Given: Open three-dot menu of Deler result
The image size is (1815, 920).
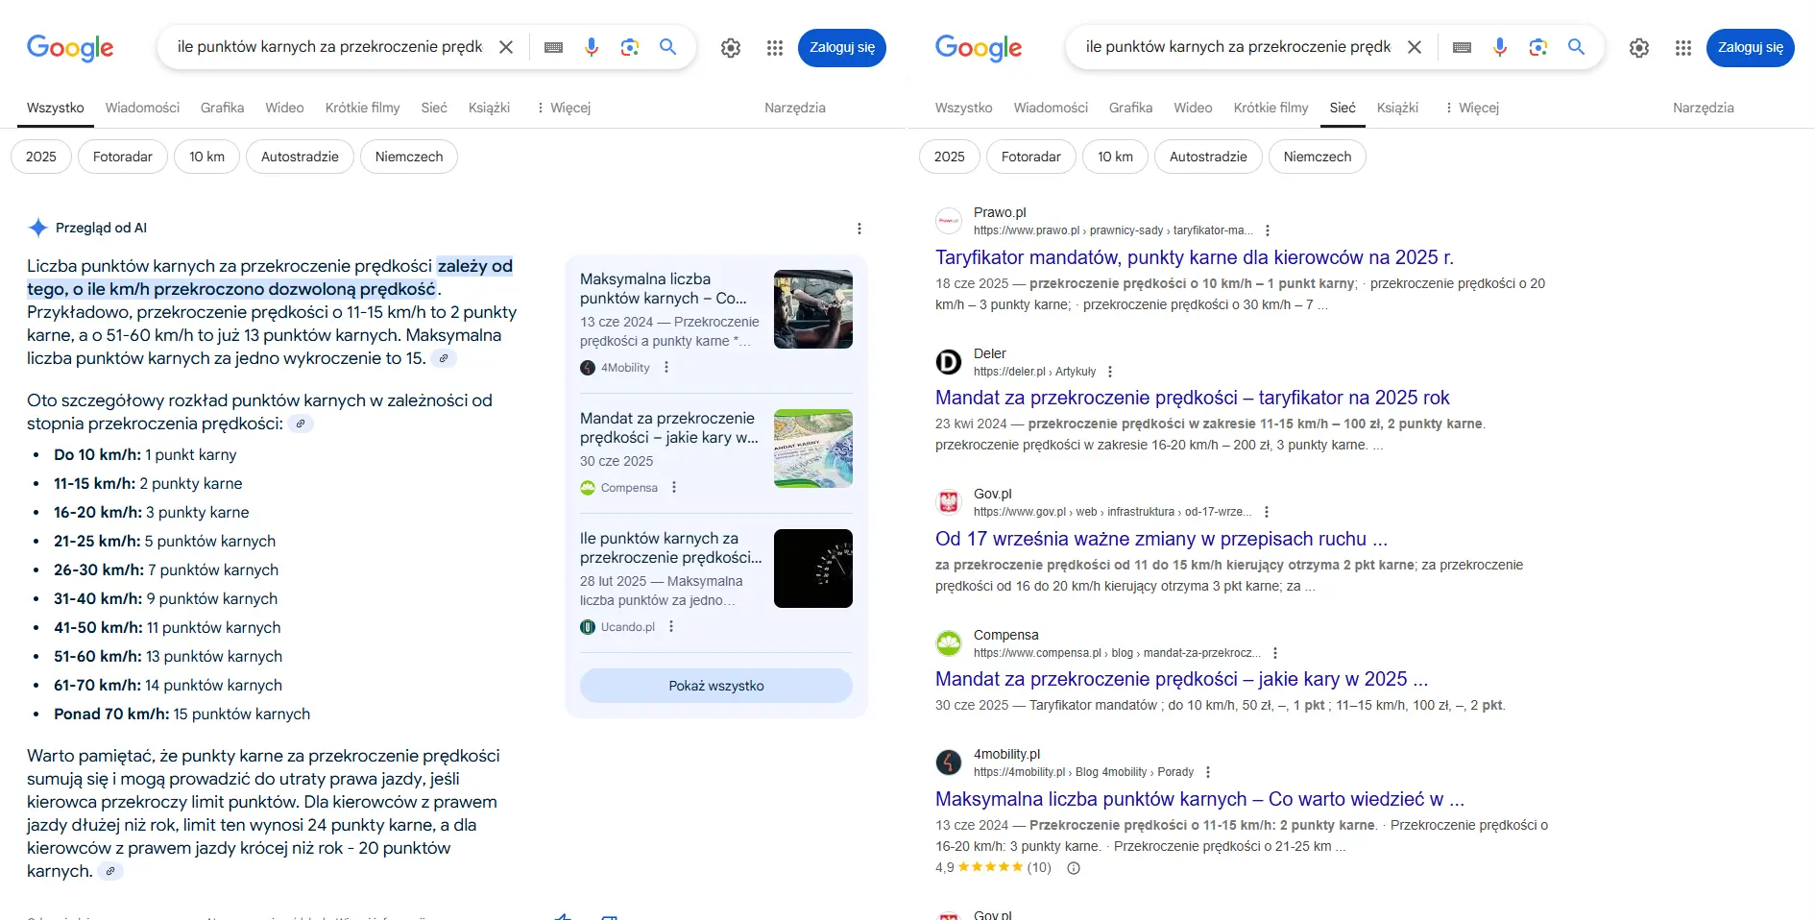Looking at the screenshot, I should [1110, 372].
